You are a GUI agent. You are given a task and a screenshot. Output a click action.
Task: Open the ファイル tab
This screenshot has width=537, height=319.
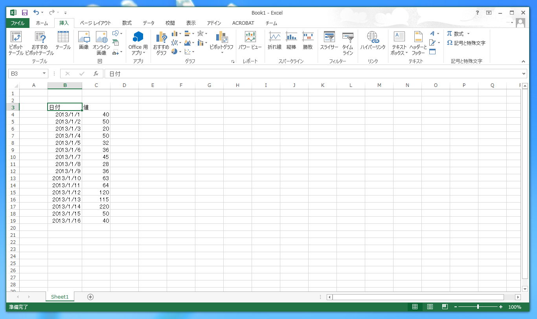(x=17, y=23)
